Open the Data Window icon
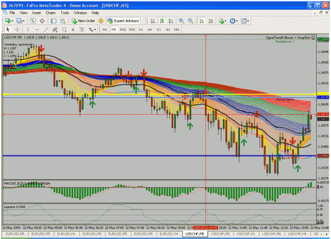This screenshot has height=239, width=331. (42, 21)
